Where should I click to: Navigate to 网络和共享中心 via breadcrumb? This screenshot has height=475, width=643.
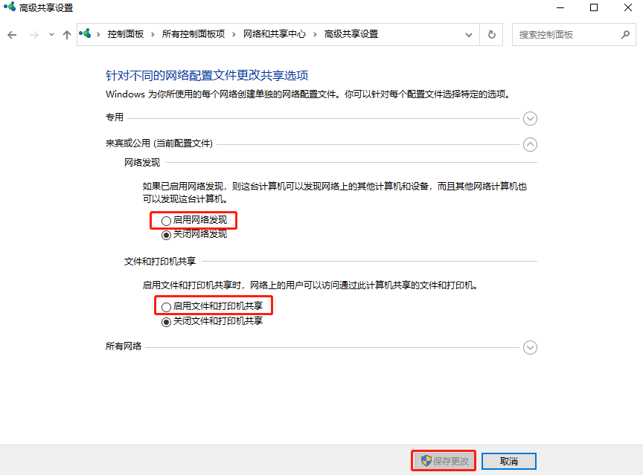276,34
